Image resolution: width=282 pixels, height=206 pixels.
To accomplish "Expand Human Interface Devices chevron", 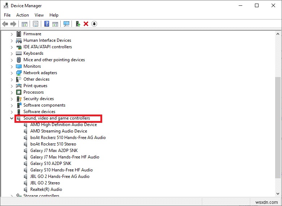I will tap(12, 41).
